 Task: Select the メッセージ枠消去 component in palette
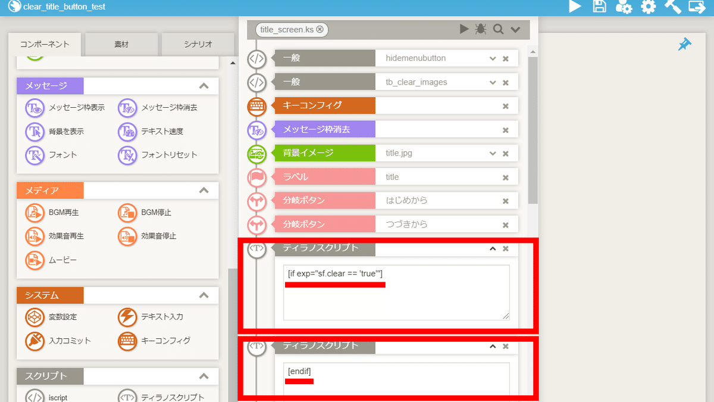158,108
